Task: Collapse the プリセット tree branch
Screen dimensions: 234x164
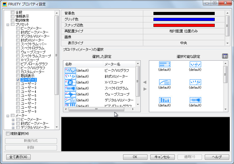Action: tap(8, 24)
